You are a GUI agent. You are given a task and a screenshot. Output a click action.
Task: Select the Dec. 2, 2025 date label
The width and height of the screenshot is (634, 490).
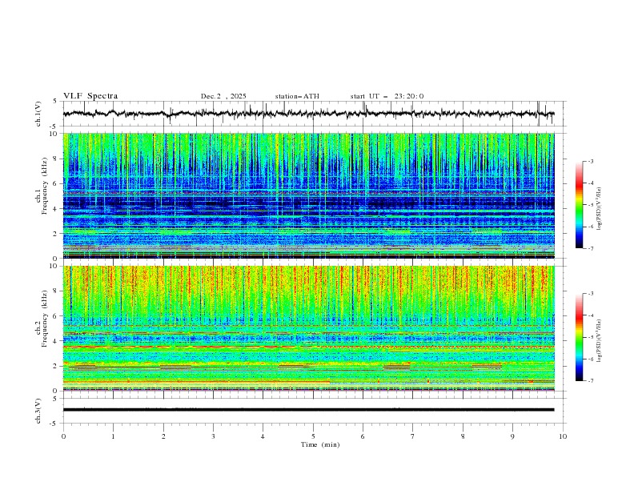(x=224, y=96)
